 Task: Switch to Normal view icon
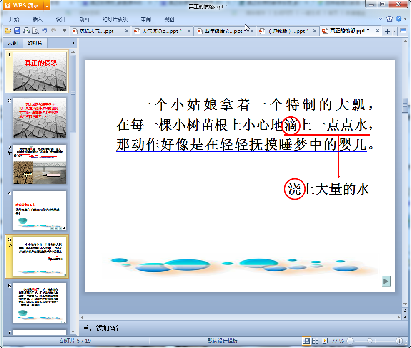[x=306, y=341]
